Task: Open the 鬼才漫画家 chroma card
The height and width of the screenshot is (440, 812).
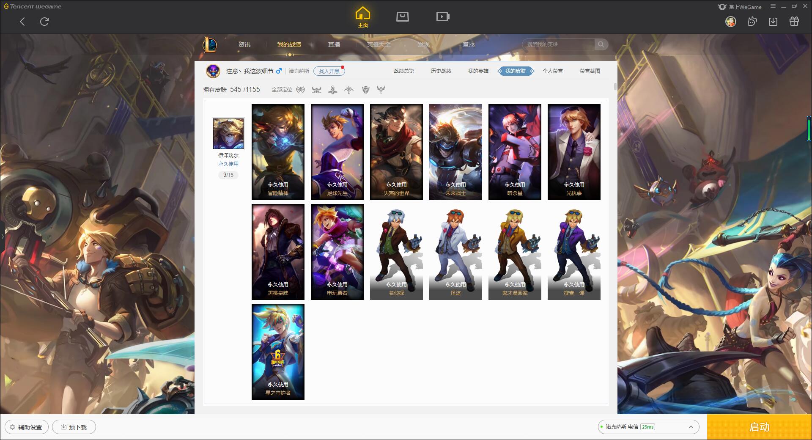Action: pos(515,252)
